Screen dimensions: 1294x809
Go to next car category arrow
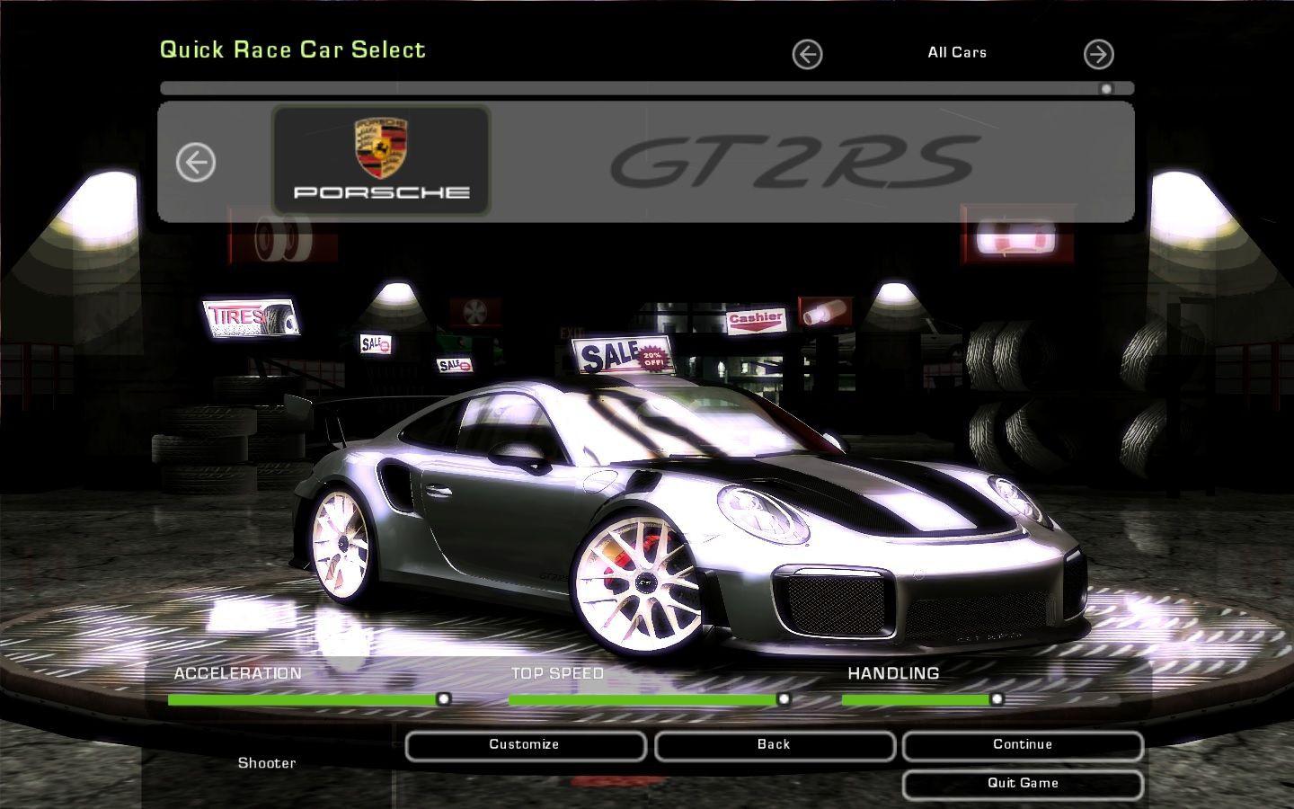tap(1098, 55)
